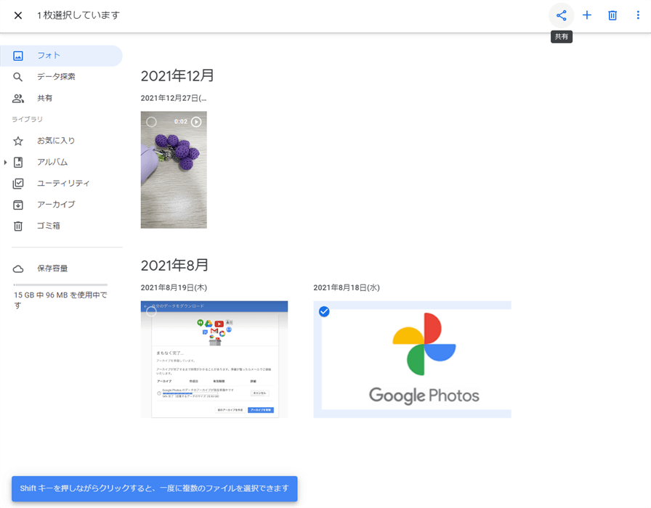Click the データ探索 magnifier icon

point(18,77)
